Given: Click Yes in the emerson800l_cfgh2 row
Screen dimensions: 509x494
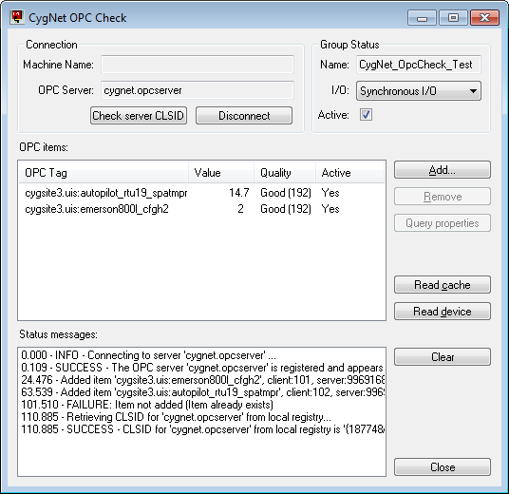Looking at the screenshot, I should click(330, 209).
